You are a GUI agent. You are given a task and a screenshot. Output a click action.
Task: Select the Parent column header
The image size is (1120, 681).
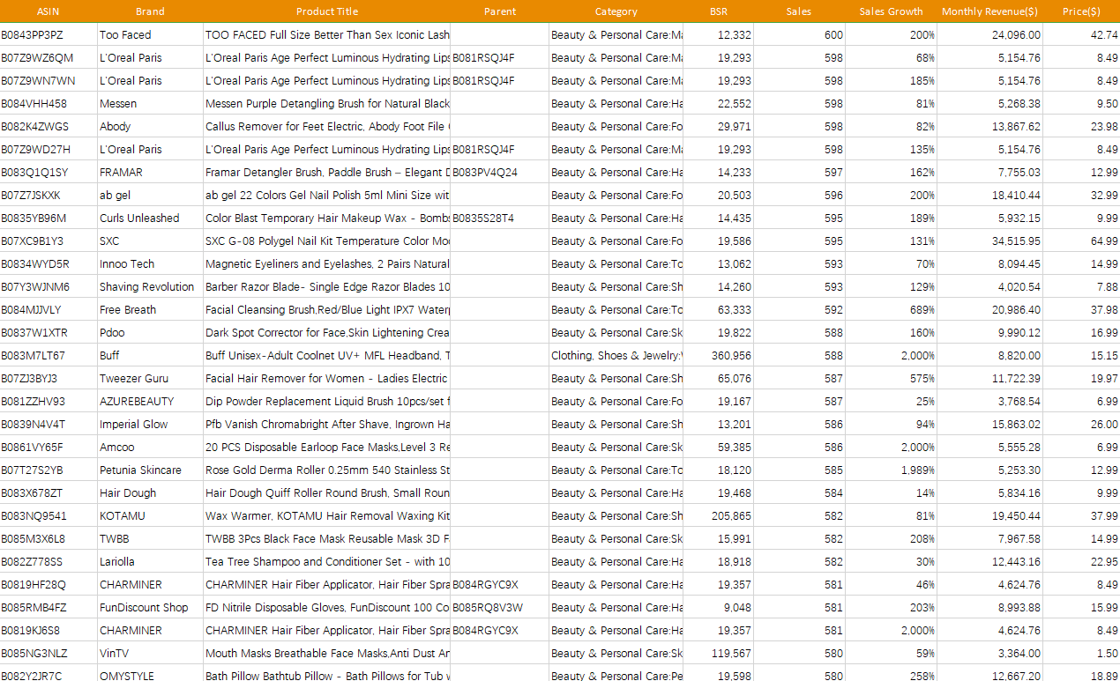(500, 11)
